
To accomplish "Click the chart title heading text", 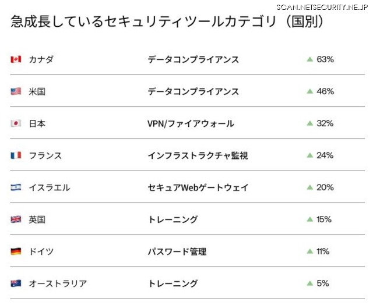I will (x=167, y=22).
